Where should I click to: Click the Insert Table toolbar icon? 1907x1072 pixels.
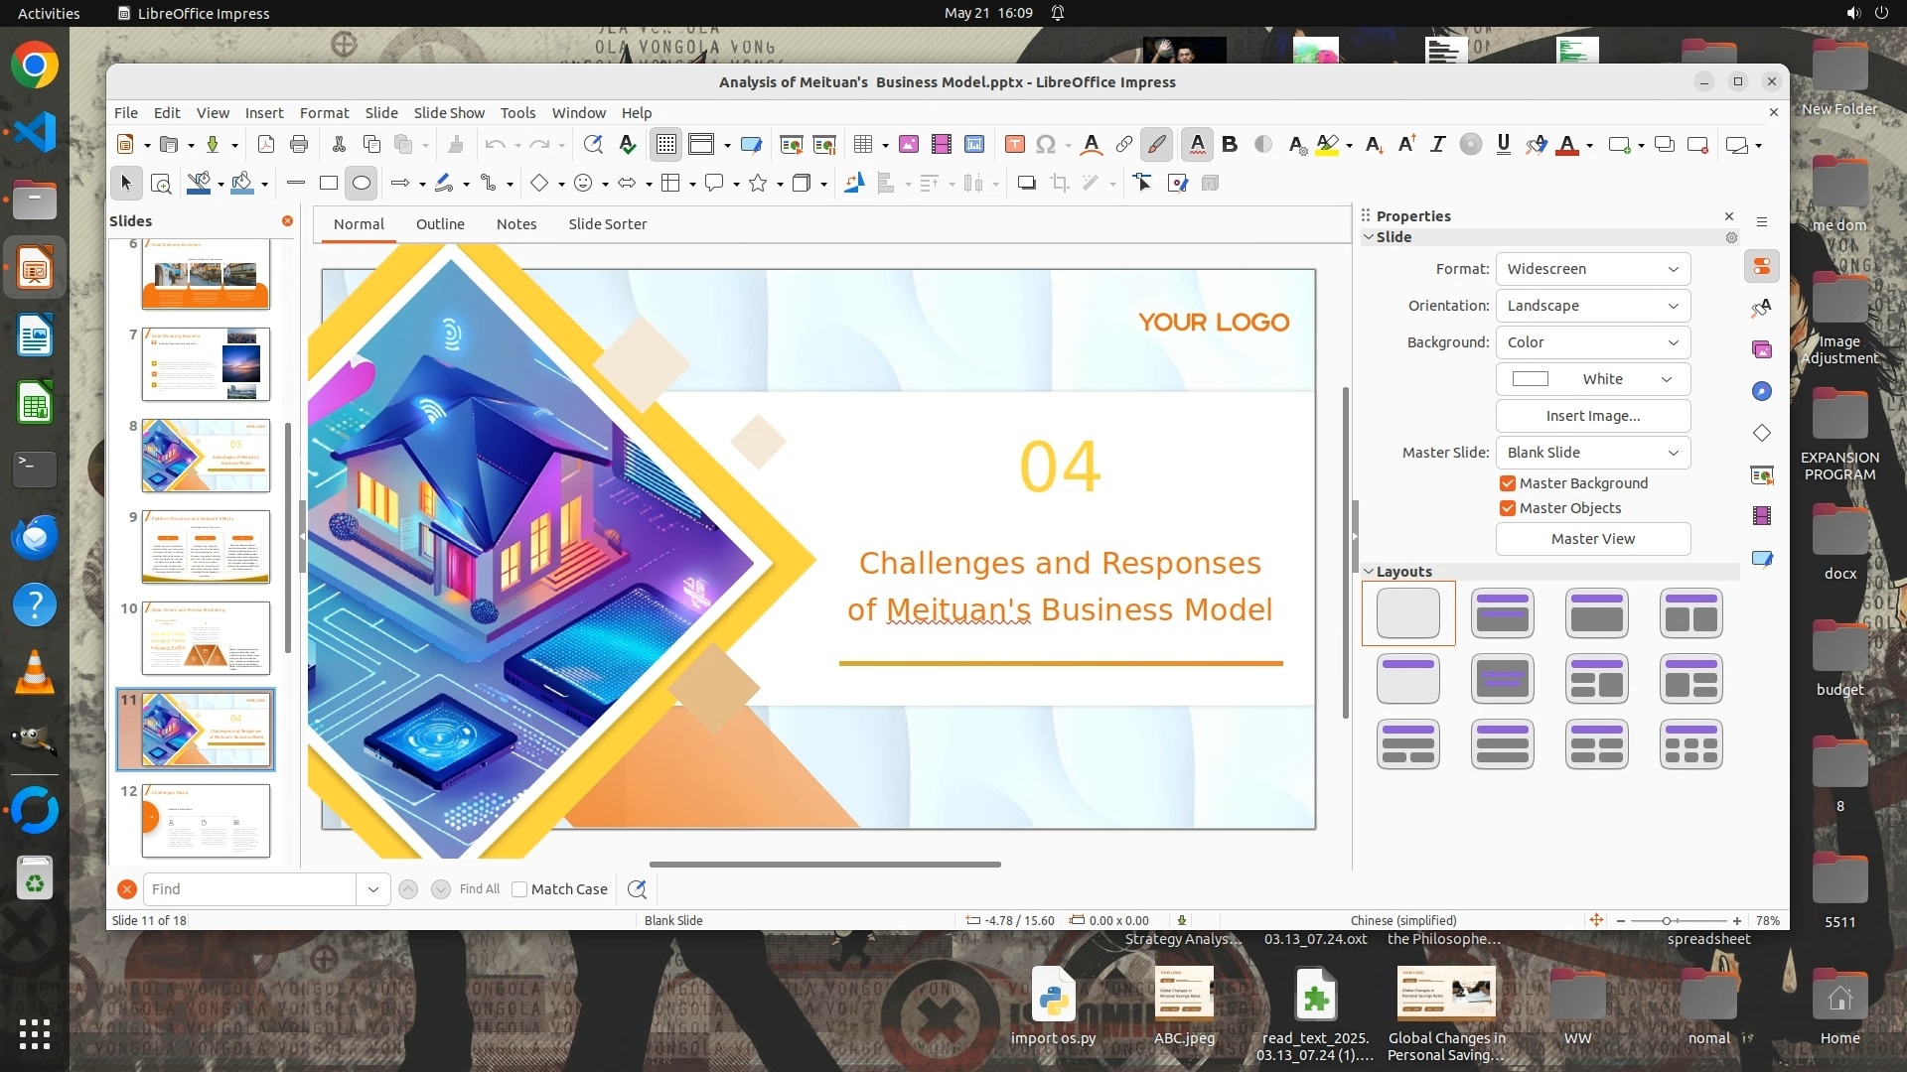click(863, 145)
